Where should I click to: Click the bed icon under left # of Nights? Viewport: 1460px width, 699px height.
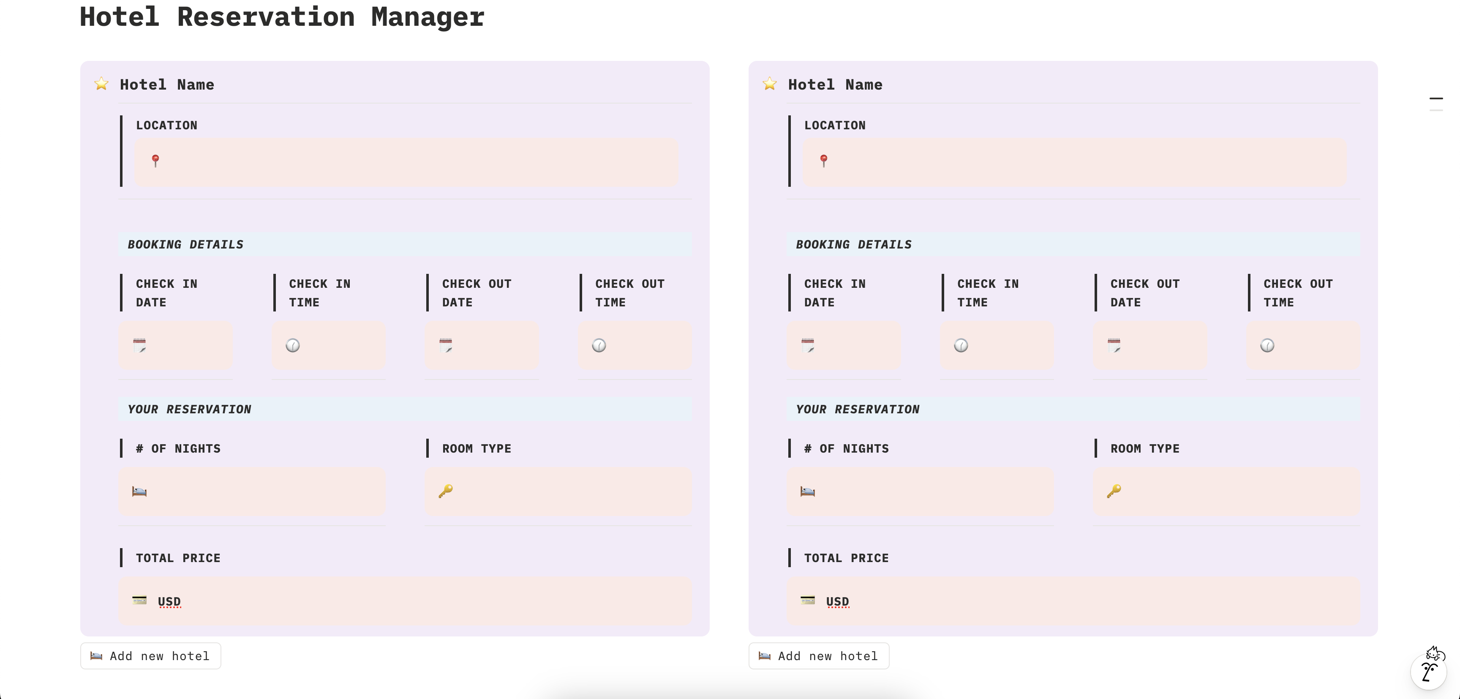139,491
